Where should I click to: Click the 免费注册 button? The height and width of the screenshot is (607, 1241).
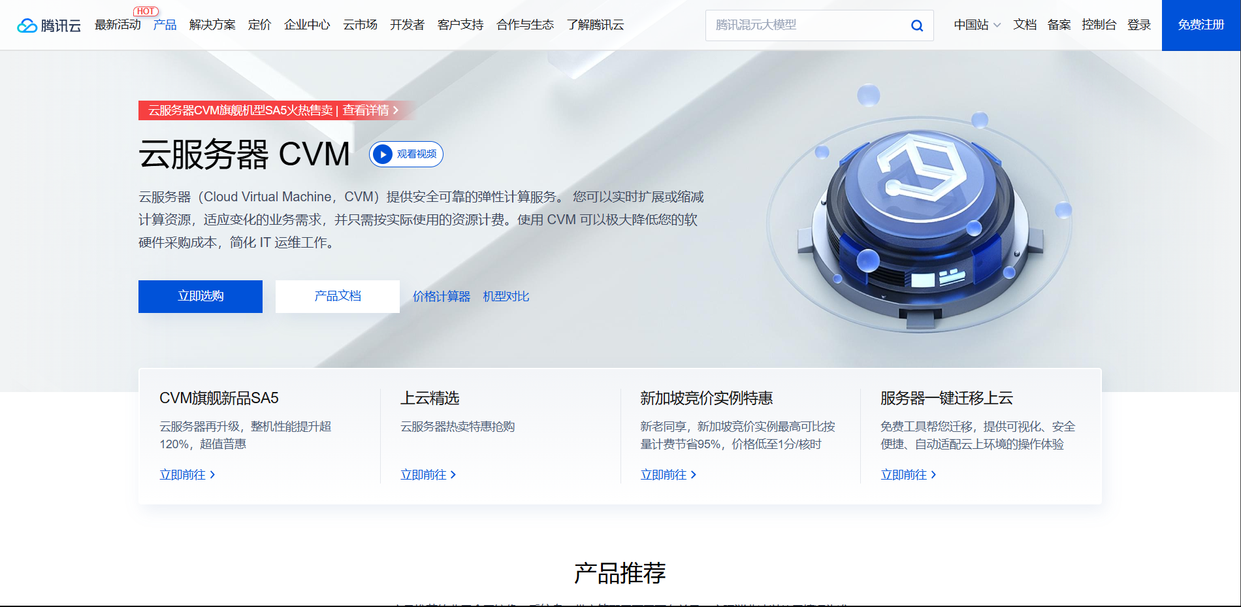(1201, 25)
